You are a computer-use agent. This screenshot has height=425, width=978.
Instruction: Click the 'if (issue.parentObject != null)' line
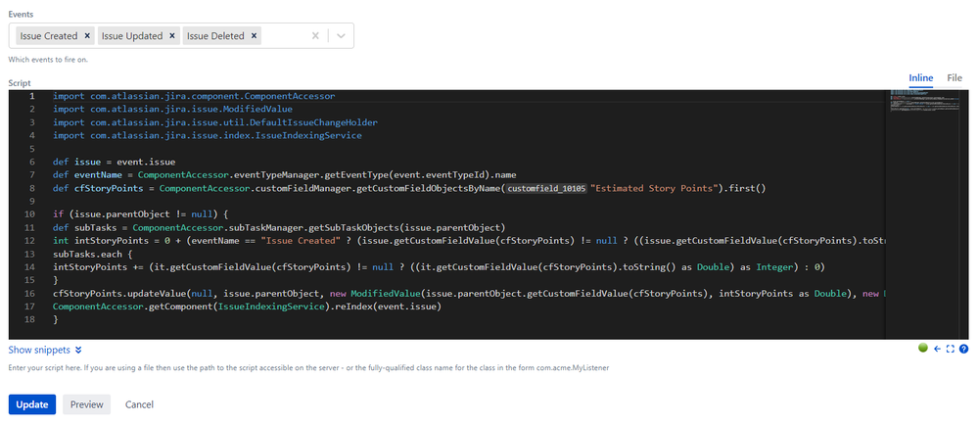(x=141, y=214)
